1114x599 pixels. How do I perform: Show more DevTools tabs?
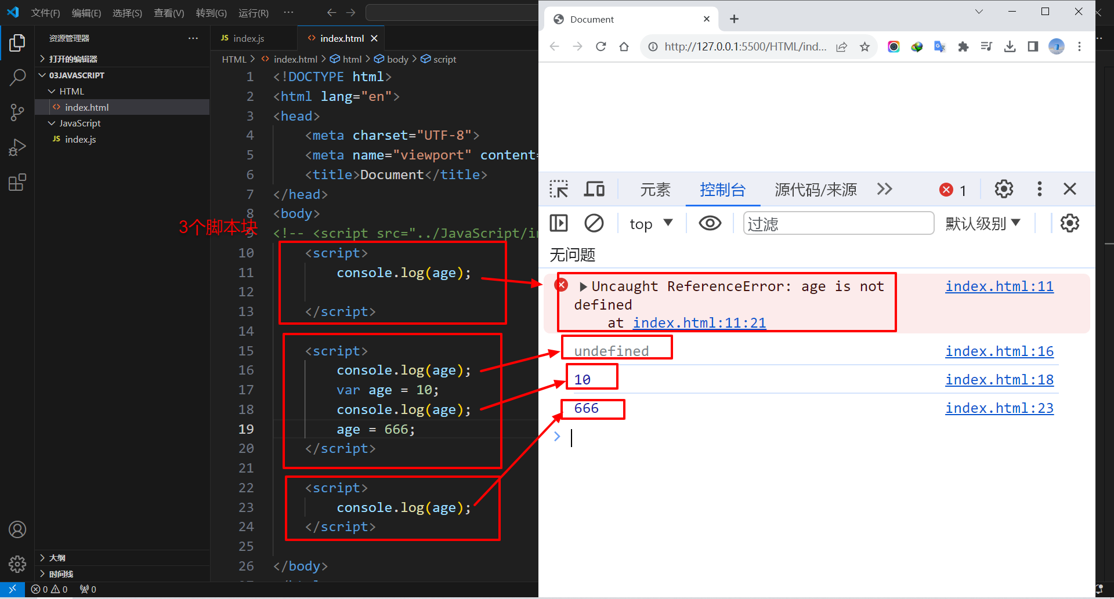(884, 189)
